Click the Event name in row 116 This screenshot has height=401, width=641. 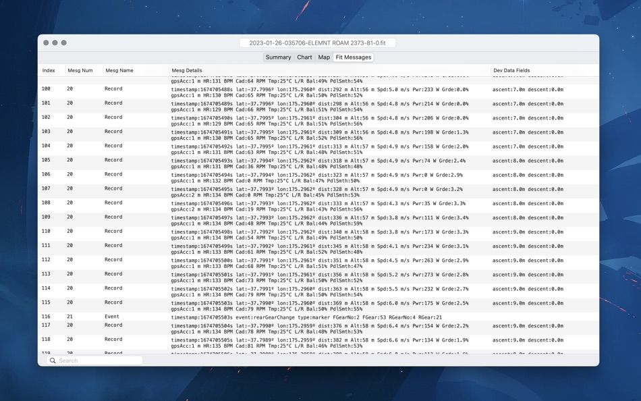(x=112, y=317)
